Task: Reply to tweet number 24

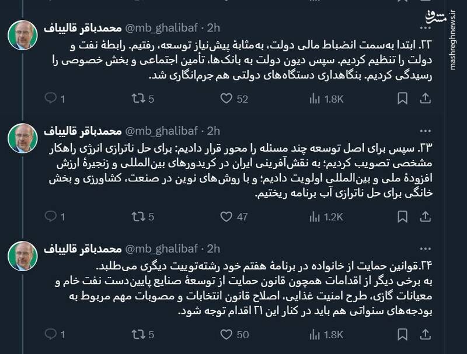Action: click(51, 335)
